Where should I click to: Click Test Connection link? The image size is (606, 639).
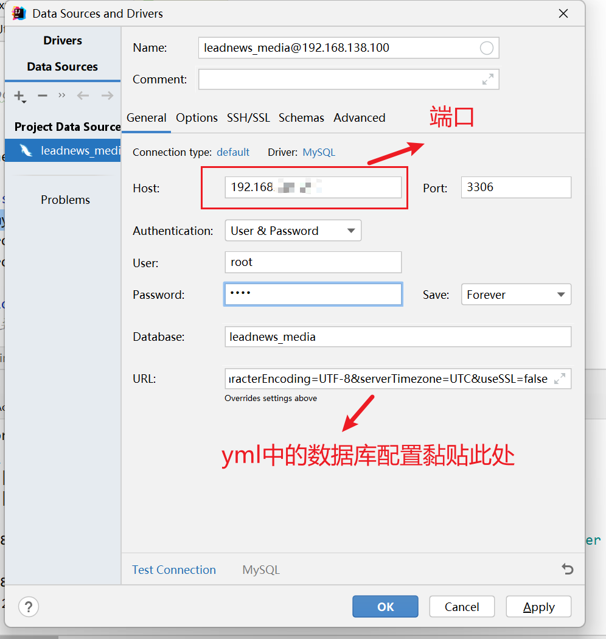174,570
